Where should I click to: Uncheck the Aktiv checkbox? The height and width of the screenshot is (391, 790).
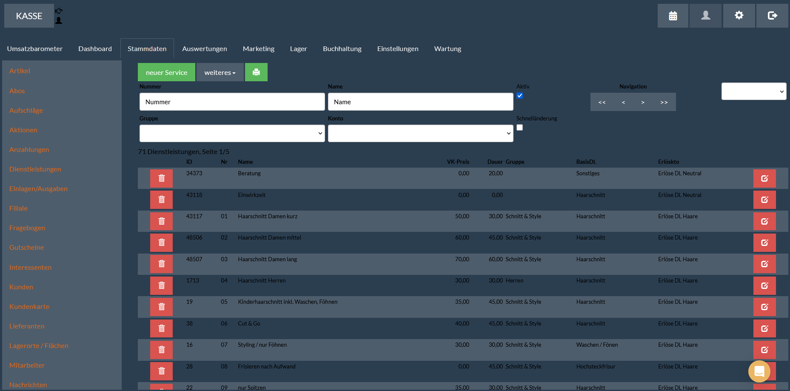pyautogui.click(x=519, y=96)
